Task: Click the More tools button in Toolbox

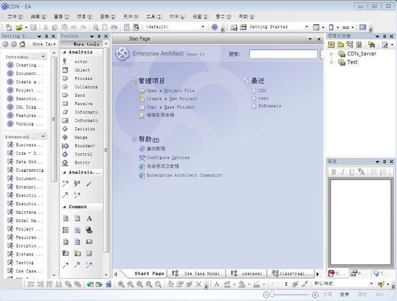Action: pyautogui.click(x=81, y=44)
